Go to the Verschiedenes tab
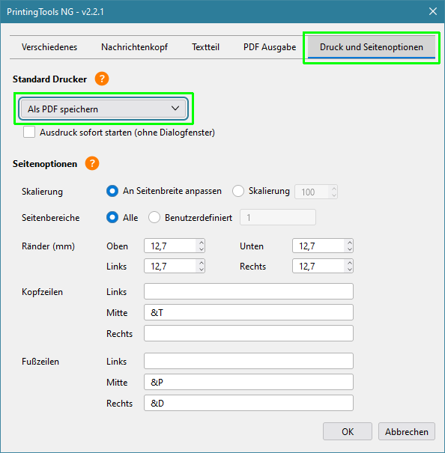The image size is (445, 453). [49, 47]
